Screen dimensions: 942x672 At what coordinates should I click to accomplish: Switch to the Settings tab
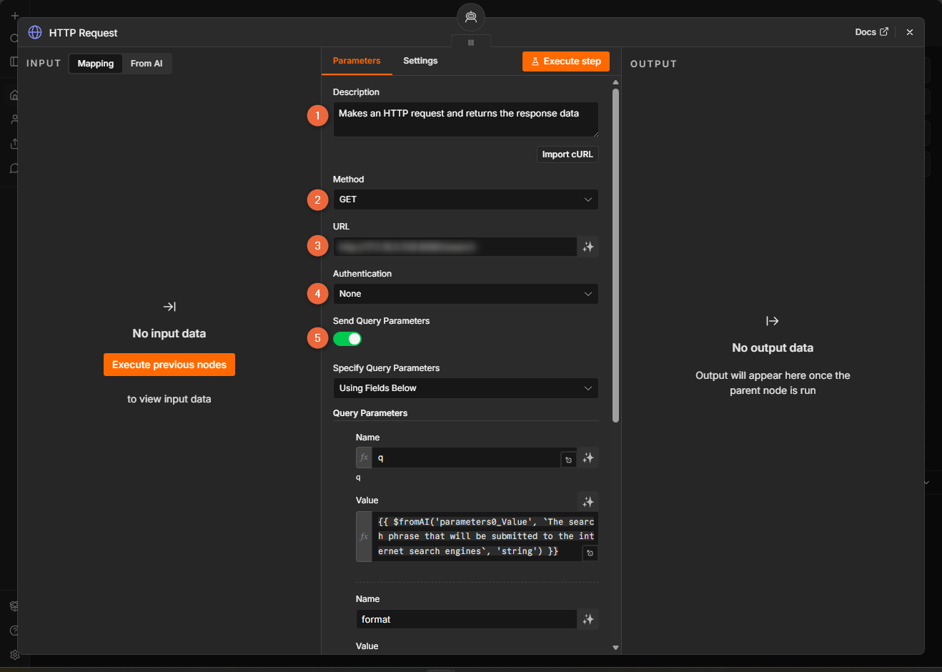(420, 61)
